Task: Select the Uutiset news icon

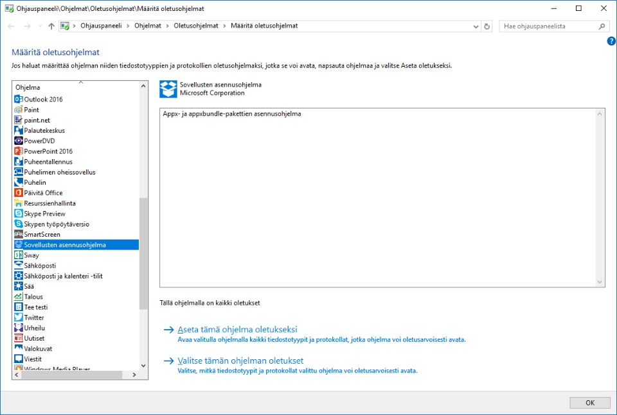Action: pos(18,338)
